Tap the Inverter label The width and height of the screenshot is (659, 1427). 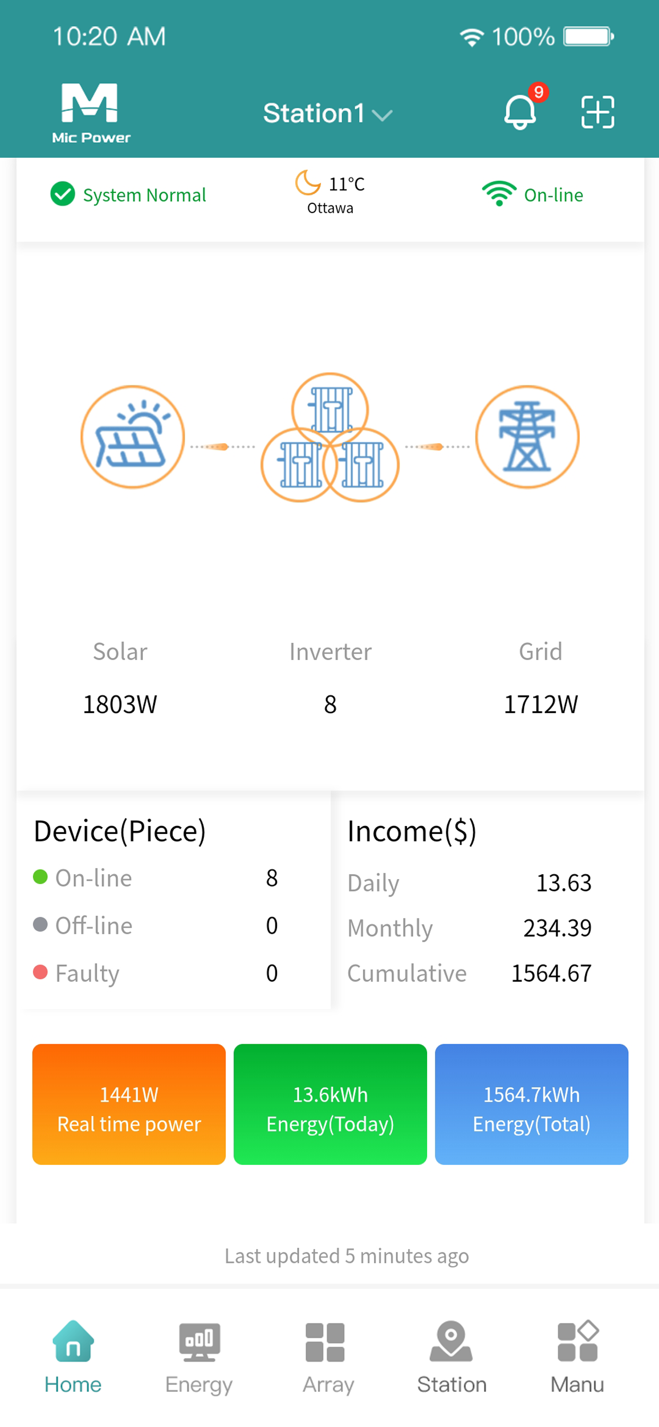point(331,651)
